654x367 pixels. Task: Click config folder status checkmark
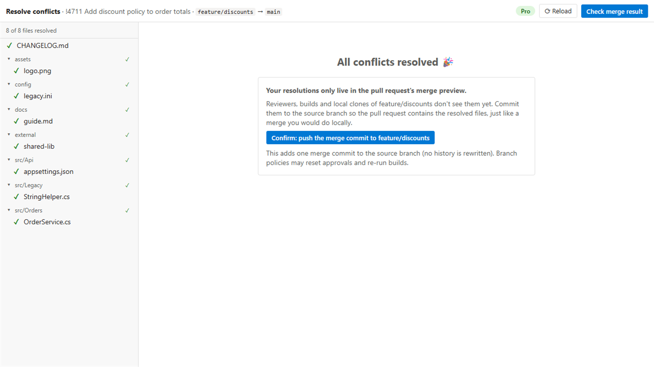coord(127,84)
